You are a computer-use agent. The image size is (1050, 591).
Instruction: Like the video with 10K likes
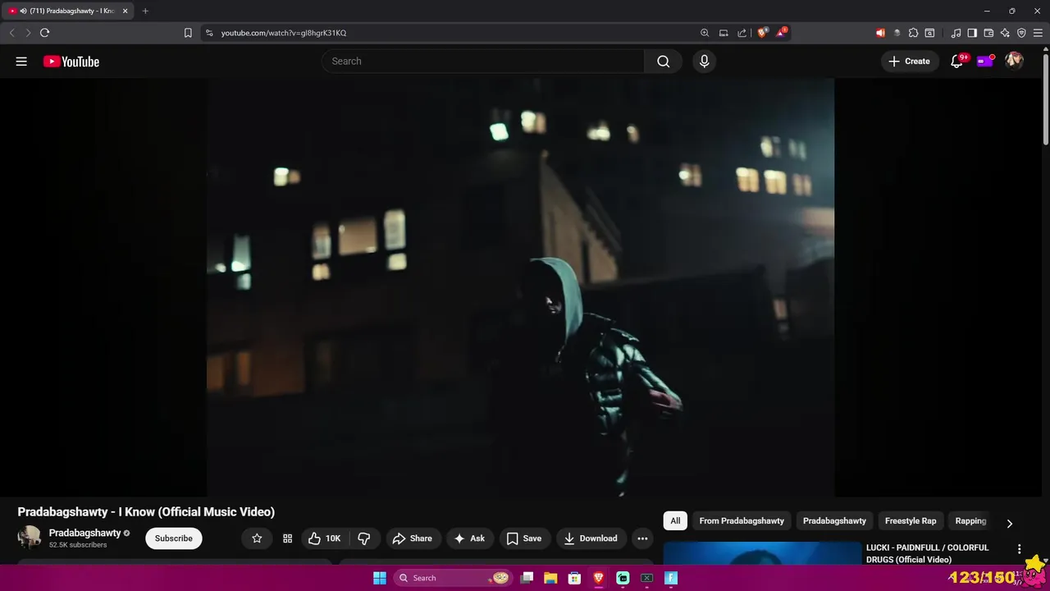[325, 538]
